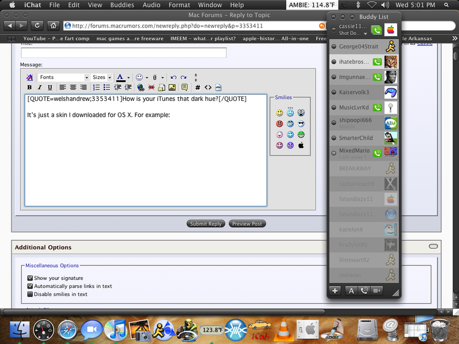Align message text right
This screenshot has width=459, height=344.
click(83, 87)
